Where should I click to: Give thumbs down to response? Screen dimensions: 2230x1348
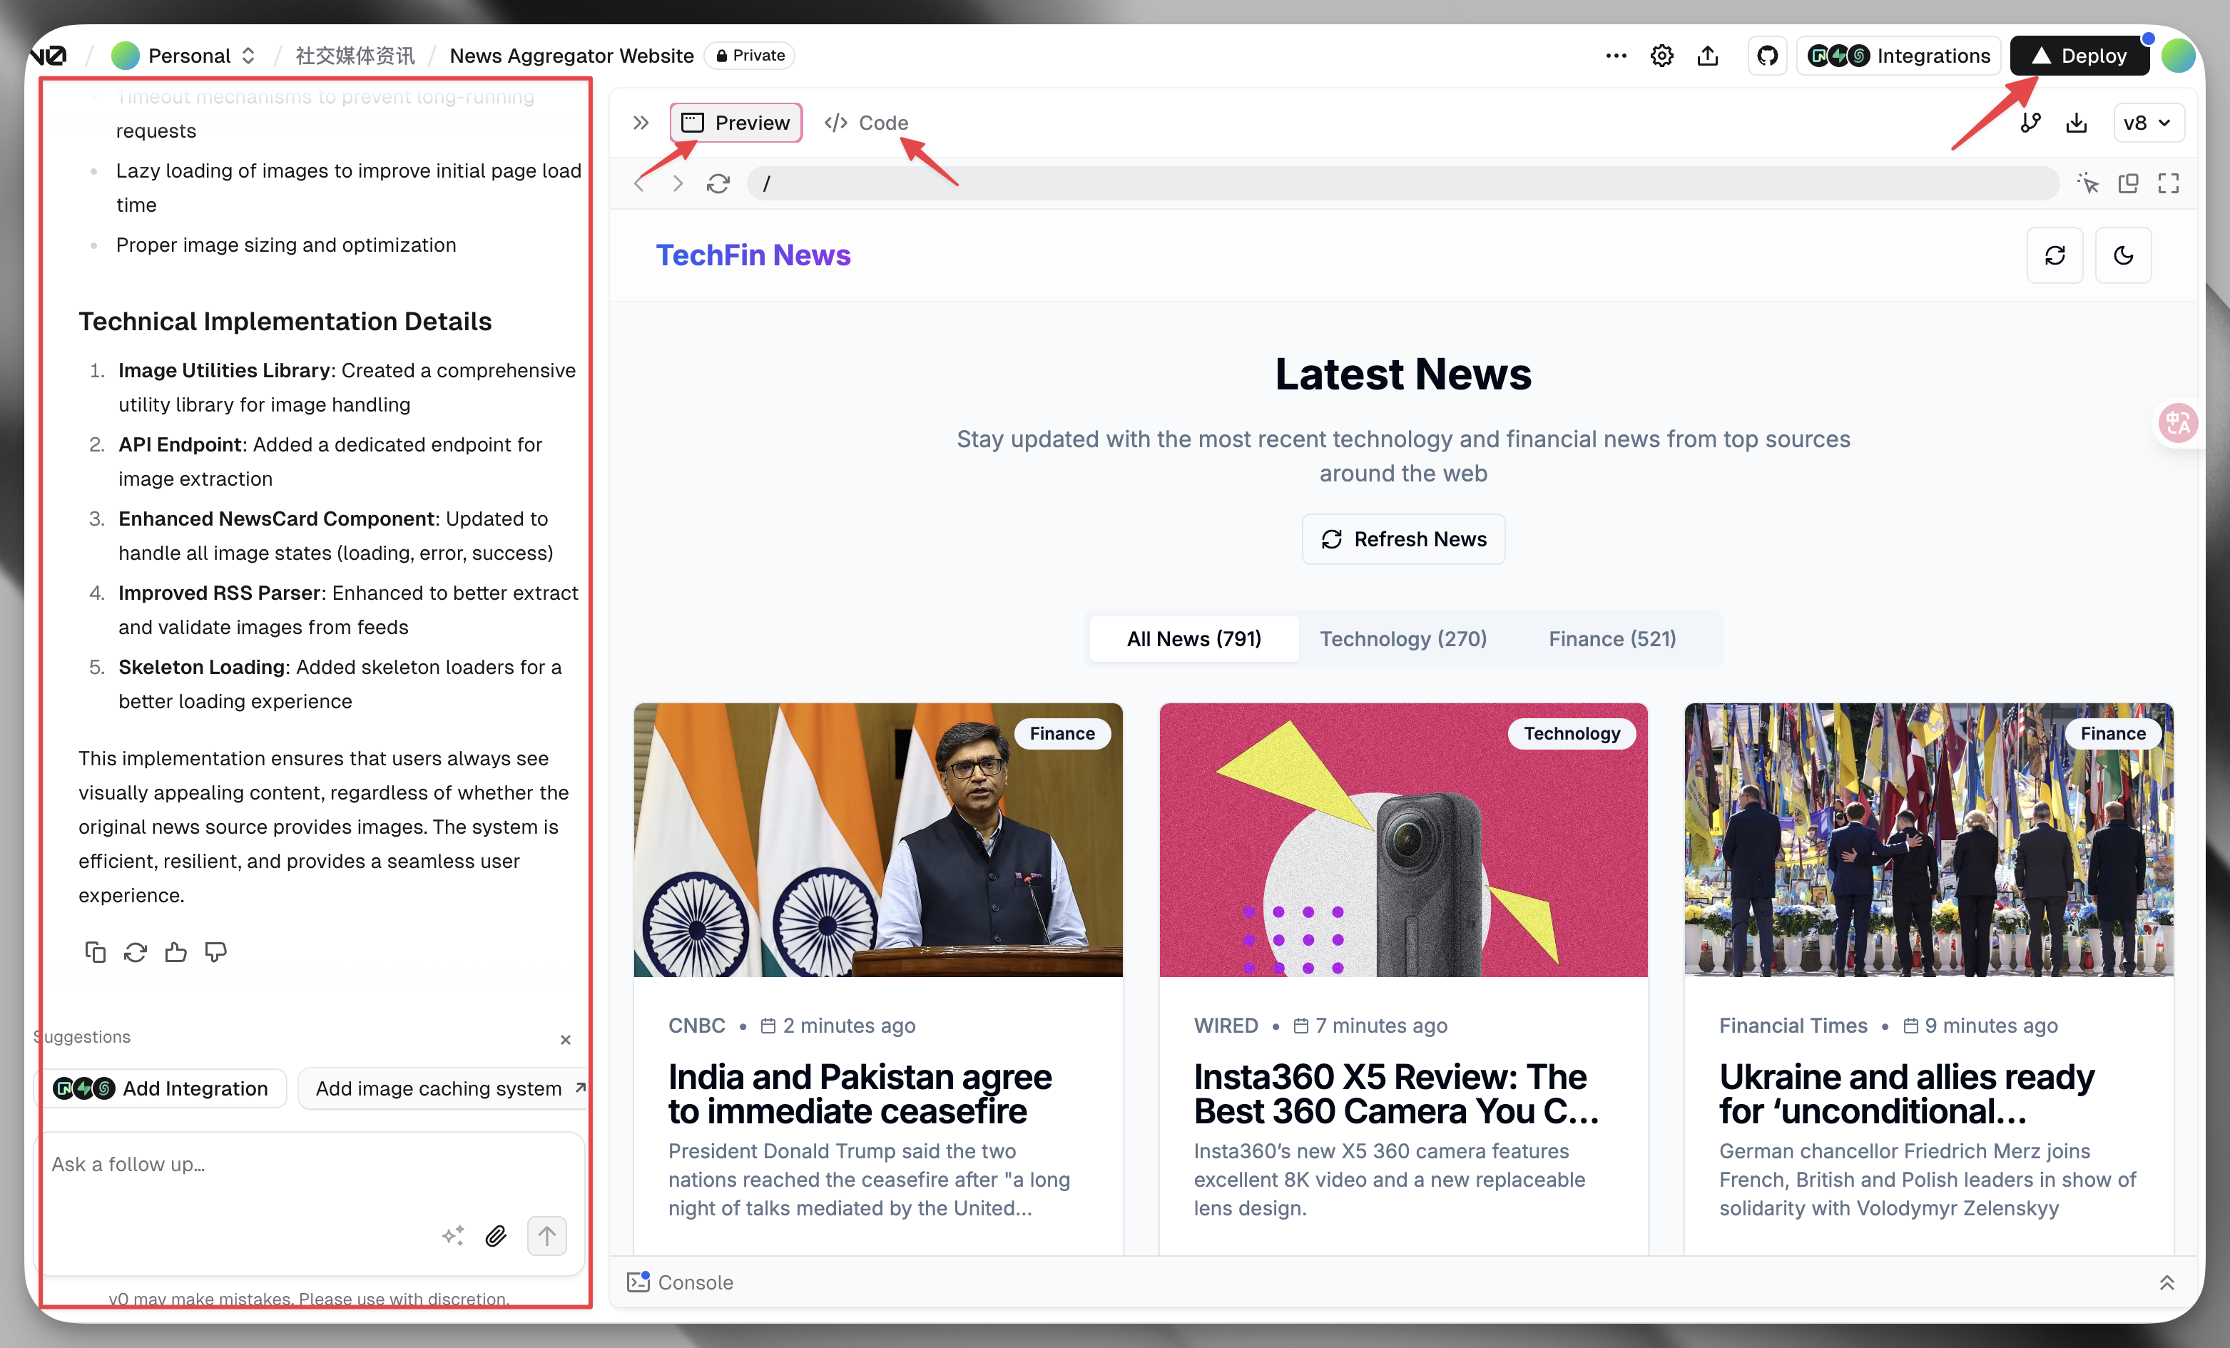coord(215,951)
